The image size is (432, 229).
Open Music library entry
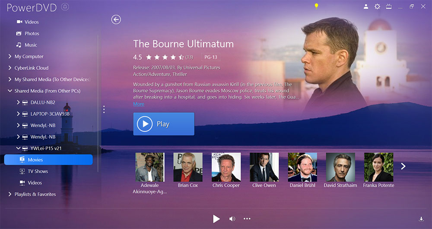(x=31, y=45)
